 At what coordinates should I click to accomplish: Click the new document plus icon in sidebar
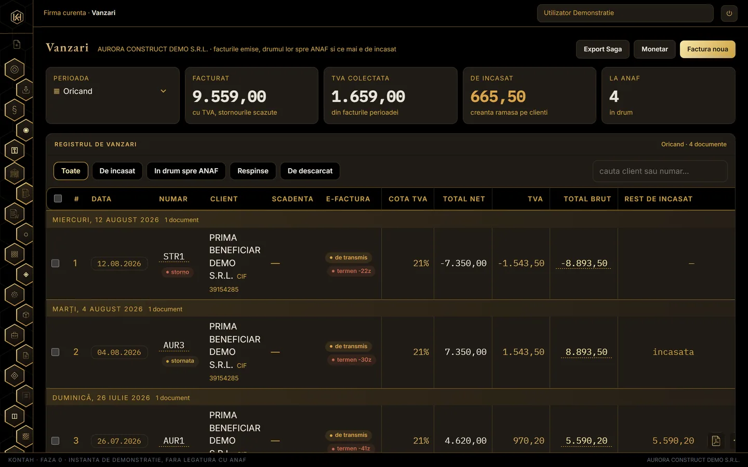coord(17,45)
